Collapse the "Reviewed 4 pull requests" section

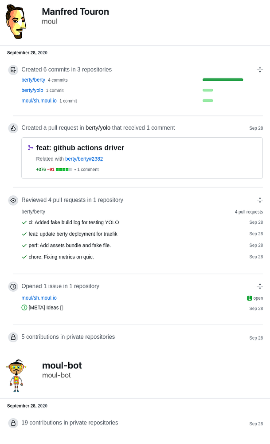(x=260, y=200)
